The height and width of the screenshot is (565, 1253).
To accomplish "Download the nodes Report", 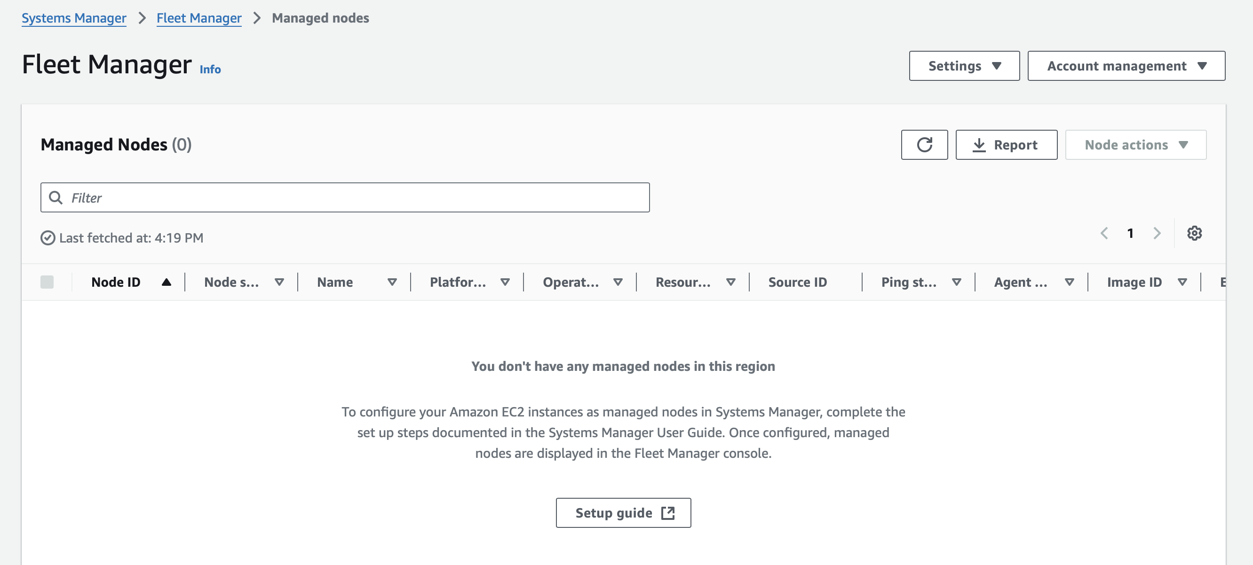I will click(1006, 144).
